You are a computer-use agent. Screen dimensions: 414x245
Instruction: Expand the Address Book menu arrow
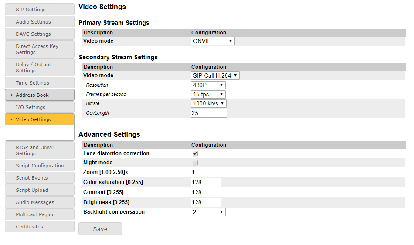click(11, 95)
